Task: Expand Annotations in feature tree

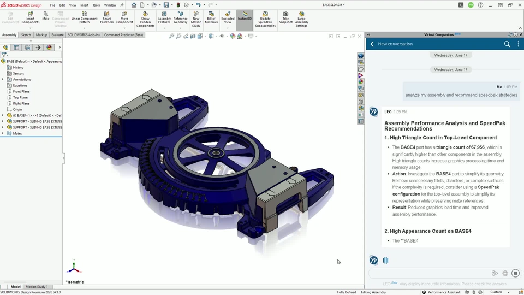Action: [3, 79]
